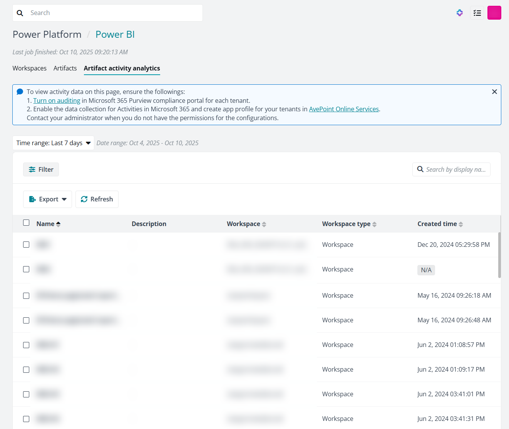This screenshot has height=429, width=509.
Task: Click the search magnifier icon in the search bar
Action: [x=20, y=13]
